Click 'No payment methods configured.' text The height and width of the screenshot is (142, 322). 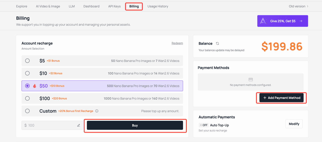coord(251,85)
